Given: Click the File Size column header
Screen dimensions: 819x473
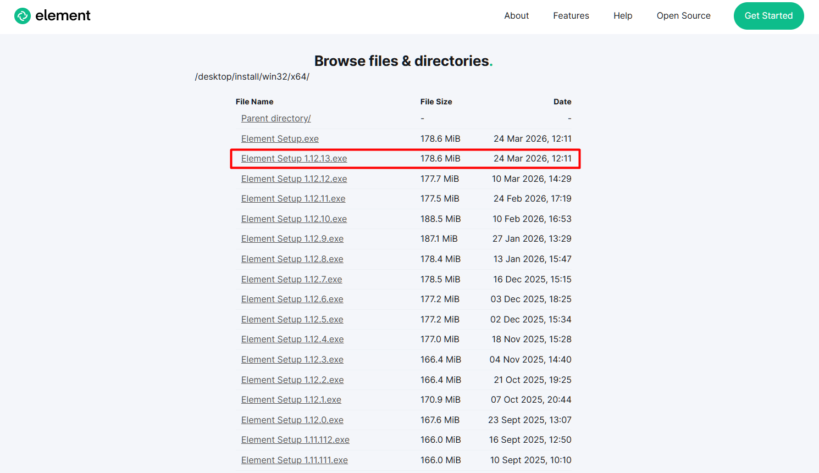Looking at the screenshot, I should 436,102.
